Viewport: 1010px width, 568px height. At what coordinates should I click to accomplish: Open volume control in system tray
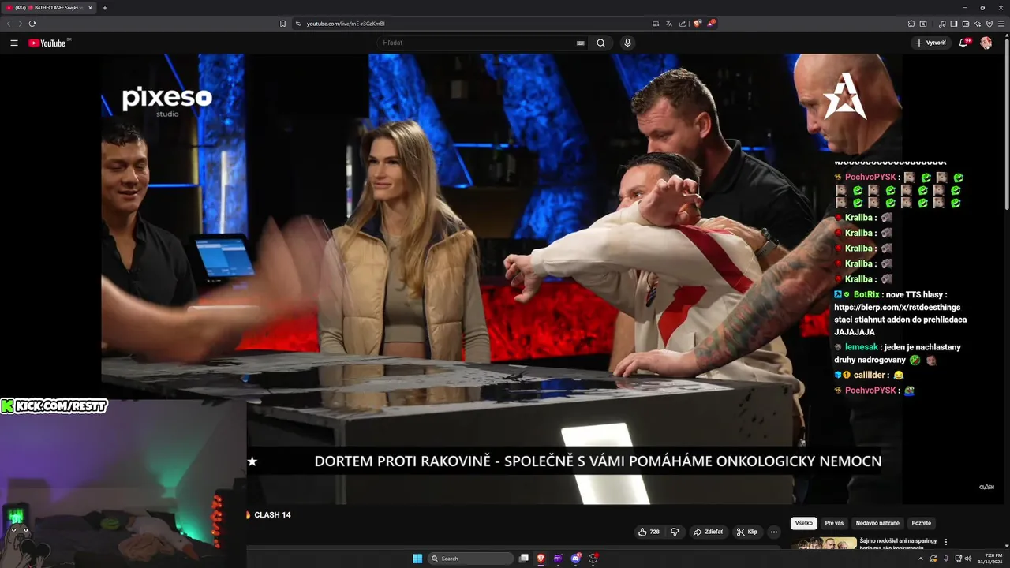point(968,559)
